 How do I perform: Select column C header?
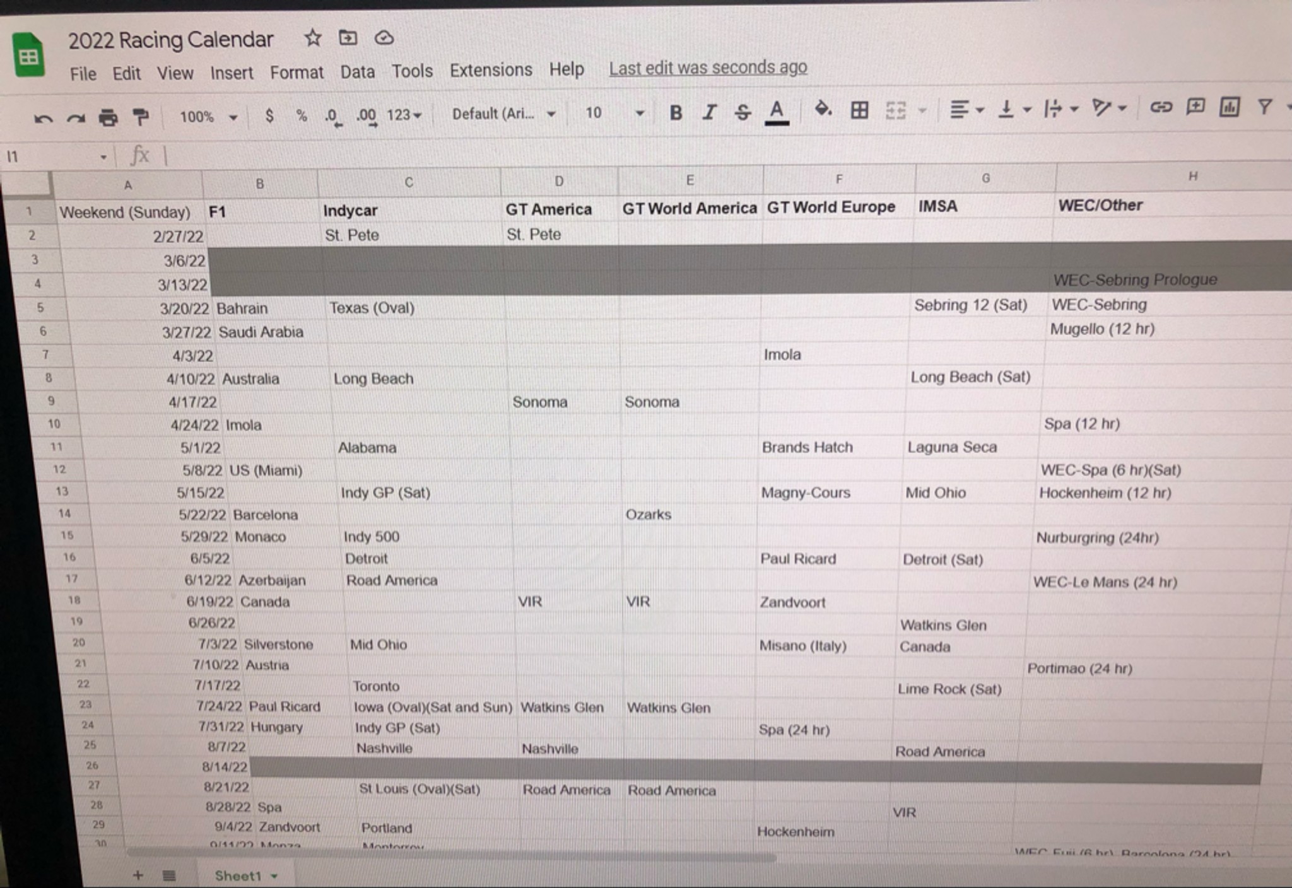click(409, 182)
